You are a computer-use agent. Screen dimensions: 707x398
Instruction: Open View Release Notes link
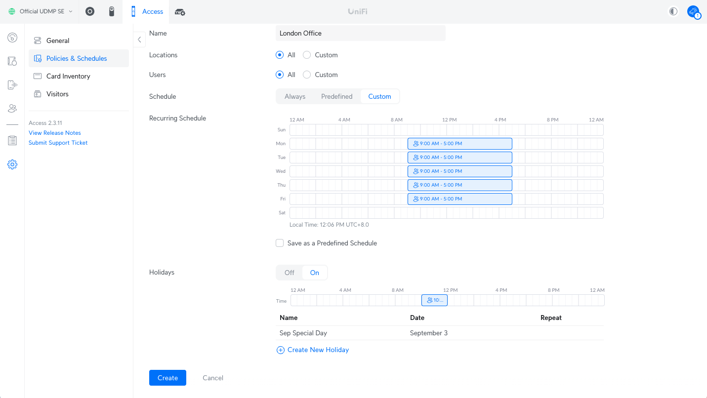55,133
